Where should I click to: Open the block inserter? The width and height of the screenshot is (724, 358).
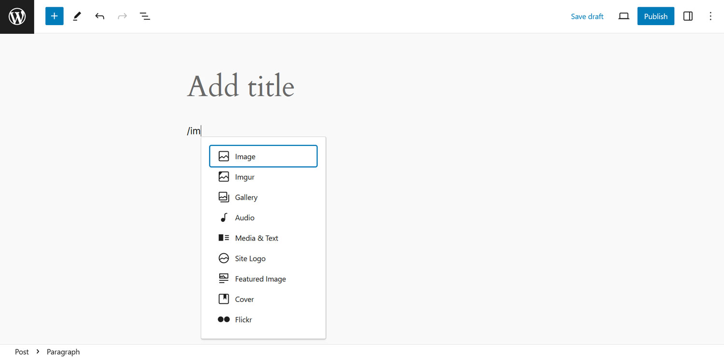tap(54, 16)
